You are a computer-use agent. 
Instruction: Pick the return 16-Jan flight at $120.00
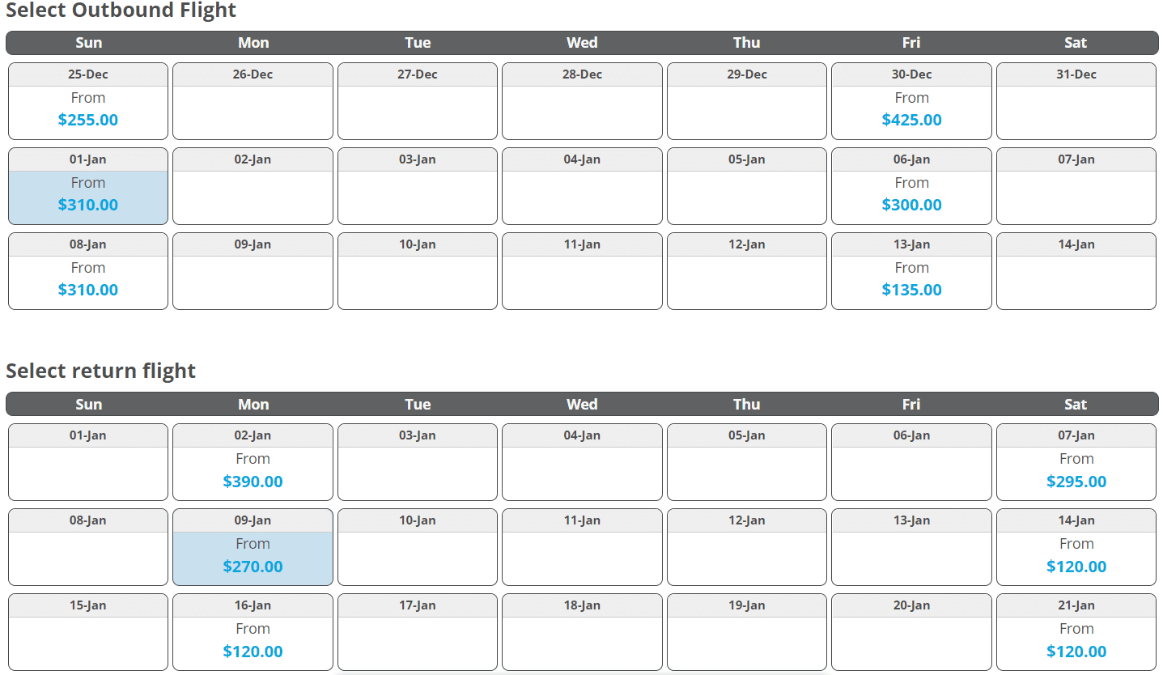point(253,642)
